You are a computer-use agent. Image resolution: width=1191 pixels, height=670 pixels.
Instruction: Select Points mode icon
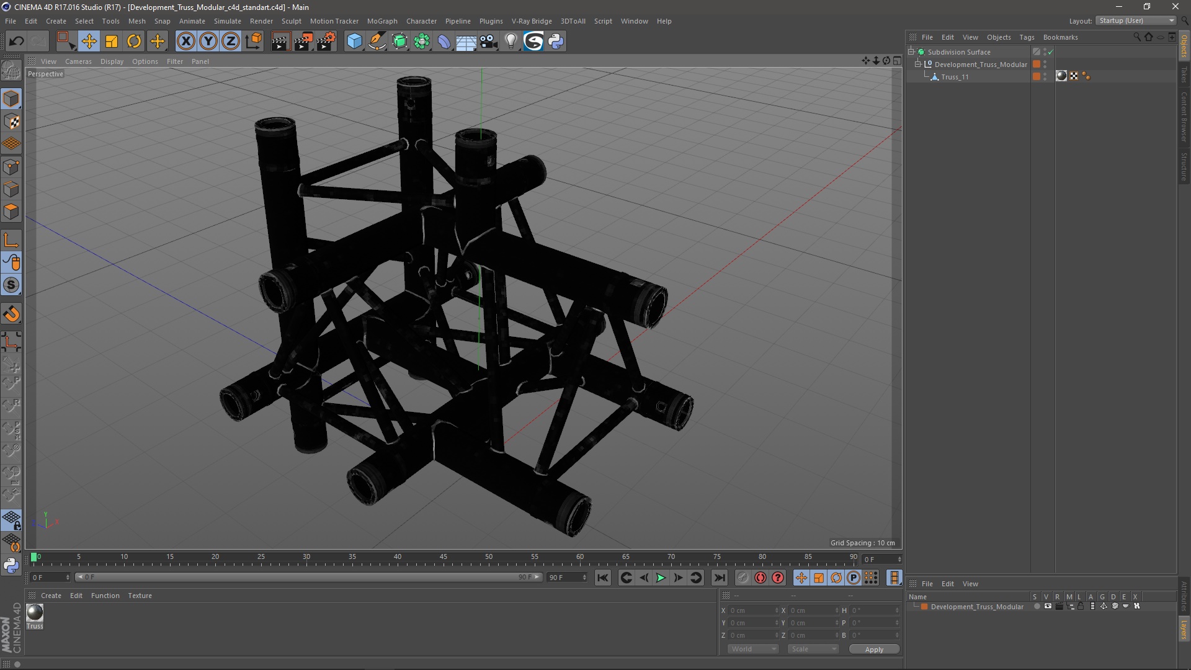[11, 167]
